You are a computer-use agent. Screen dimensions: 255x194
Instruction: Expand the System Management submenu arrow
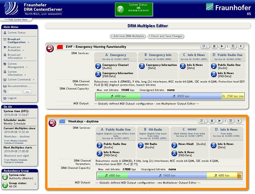tap(27, 67)
